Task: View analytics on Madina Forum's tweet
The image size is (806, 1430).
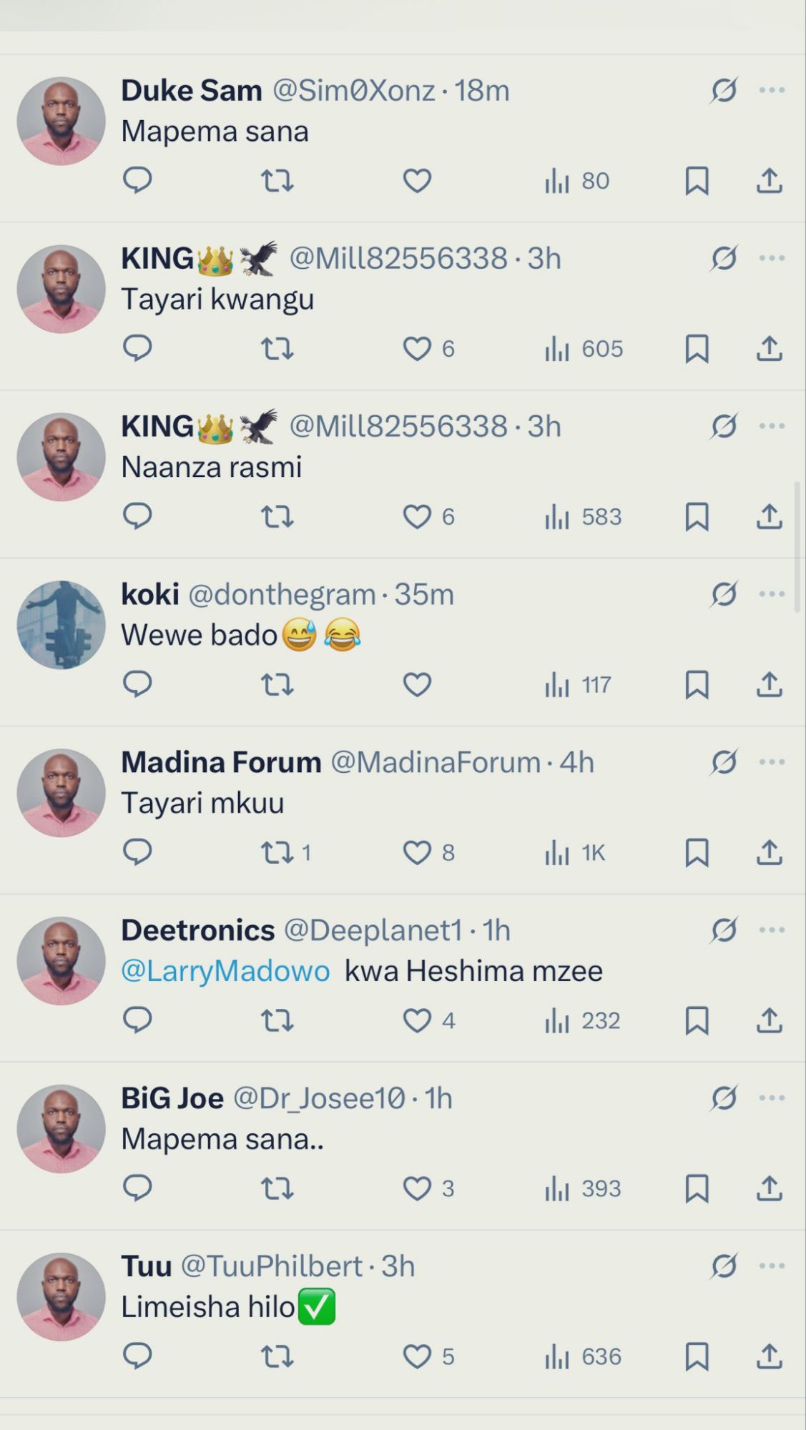Action: coord(575,852)
